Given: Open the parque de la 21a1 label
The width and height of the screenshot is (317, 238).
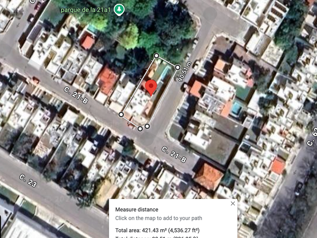Looking at the screenshot, I should [86, 10].
